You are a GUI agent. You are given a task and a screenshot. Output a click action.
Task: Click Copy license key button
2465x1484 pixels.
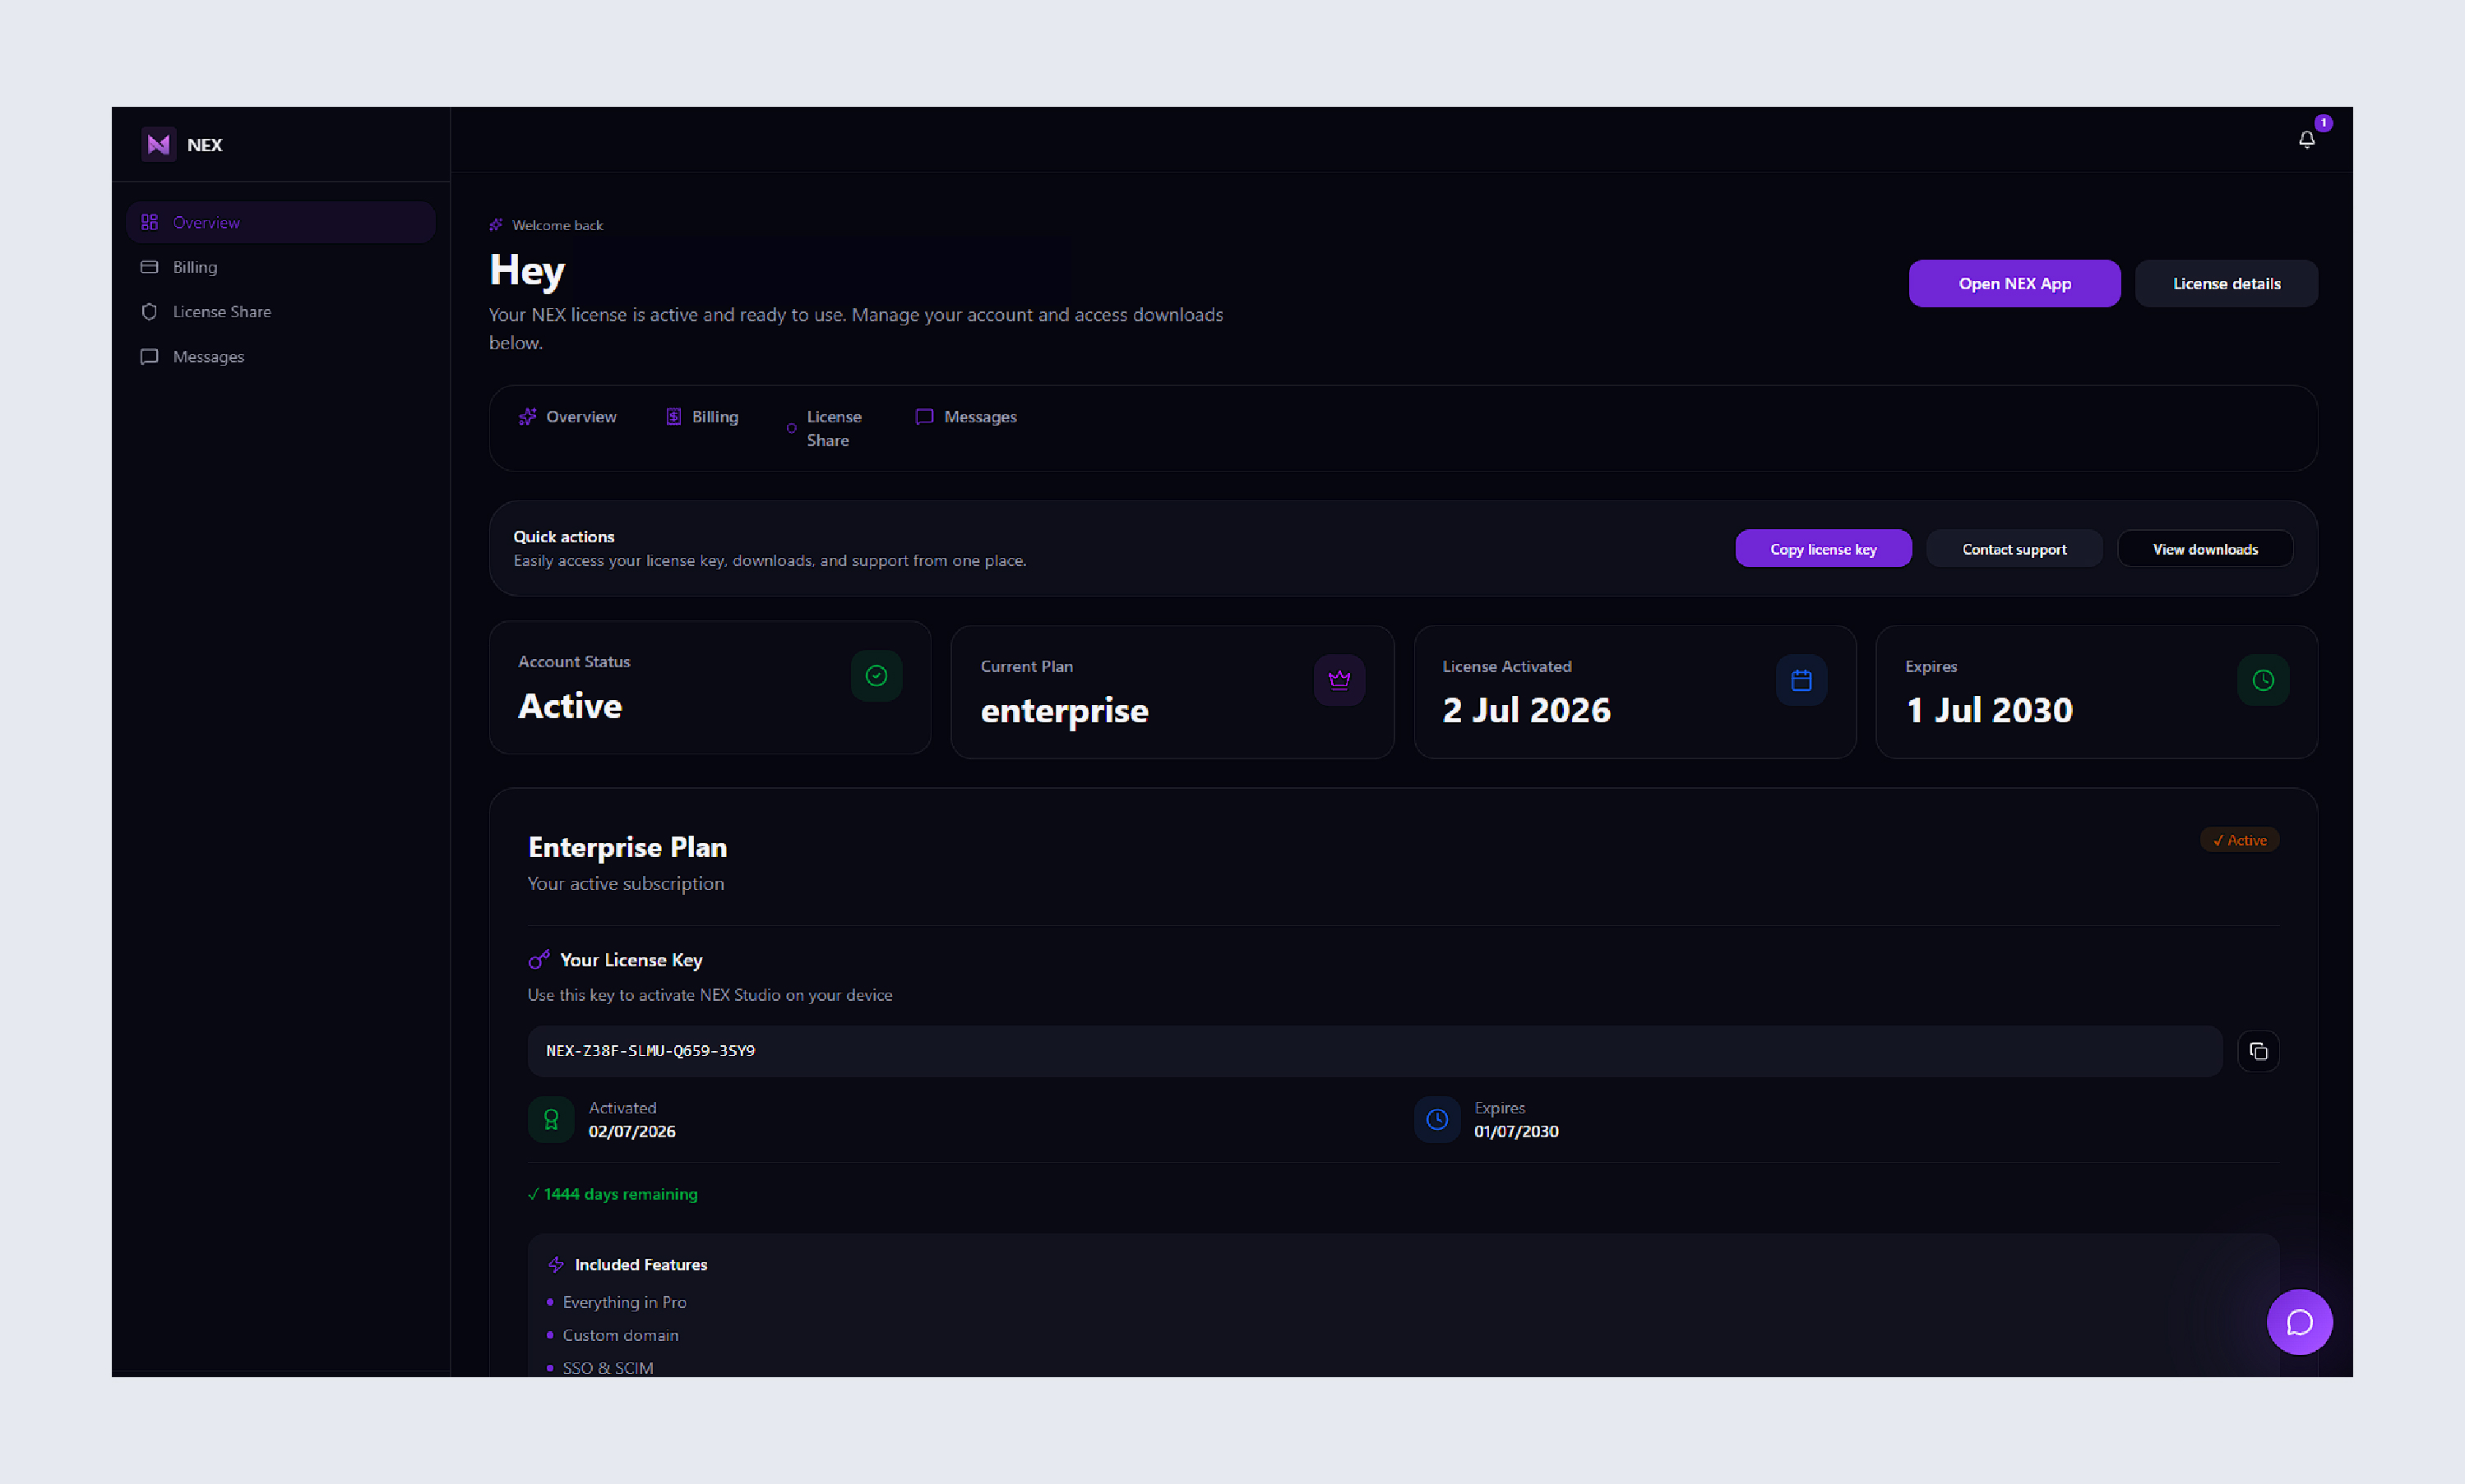[1824, 549]
